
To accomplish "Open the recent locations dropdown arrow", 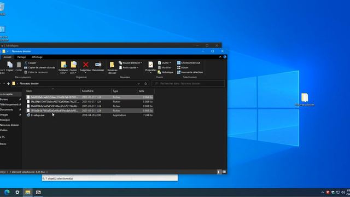I will pos(4,84).
